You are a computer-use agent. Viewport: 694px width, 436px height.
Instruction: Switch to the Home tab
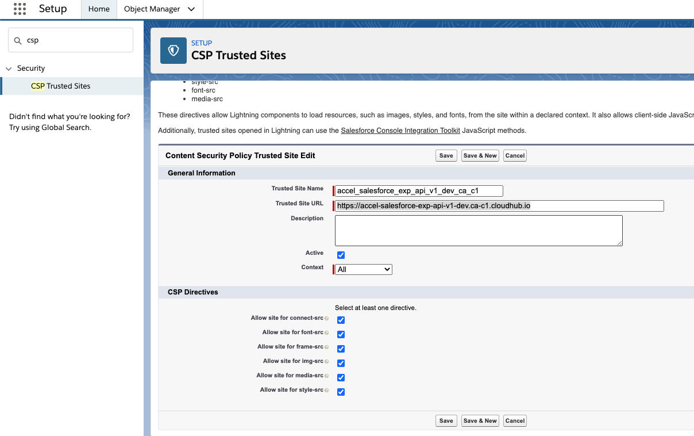pyautogui.click(x=99, y=9)
